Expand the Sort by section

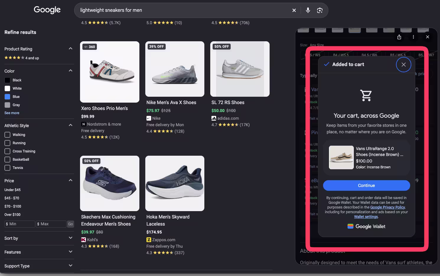71,238
